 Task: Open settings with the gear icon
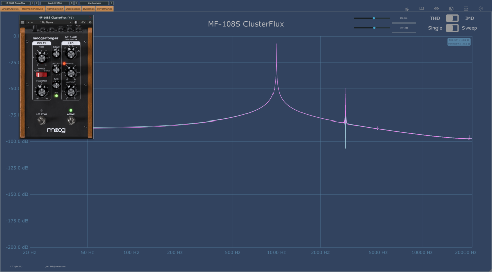coord(481,9)
